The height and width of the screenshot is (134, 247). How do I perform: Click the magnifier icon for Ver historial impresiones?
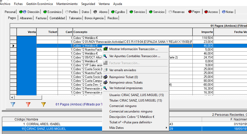pos(105,88)
